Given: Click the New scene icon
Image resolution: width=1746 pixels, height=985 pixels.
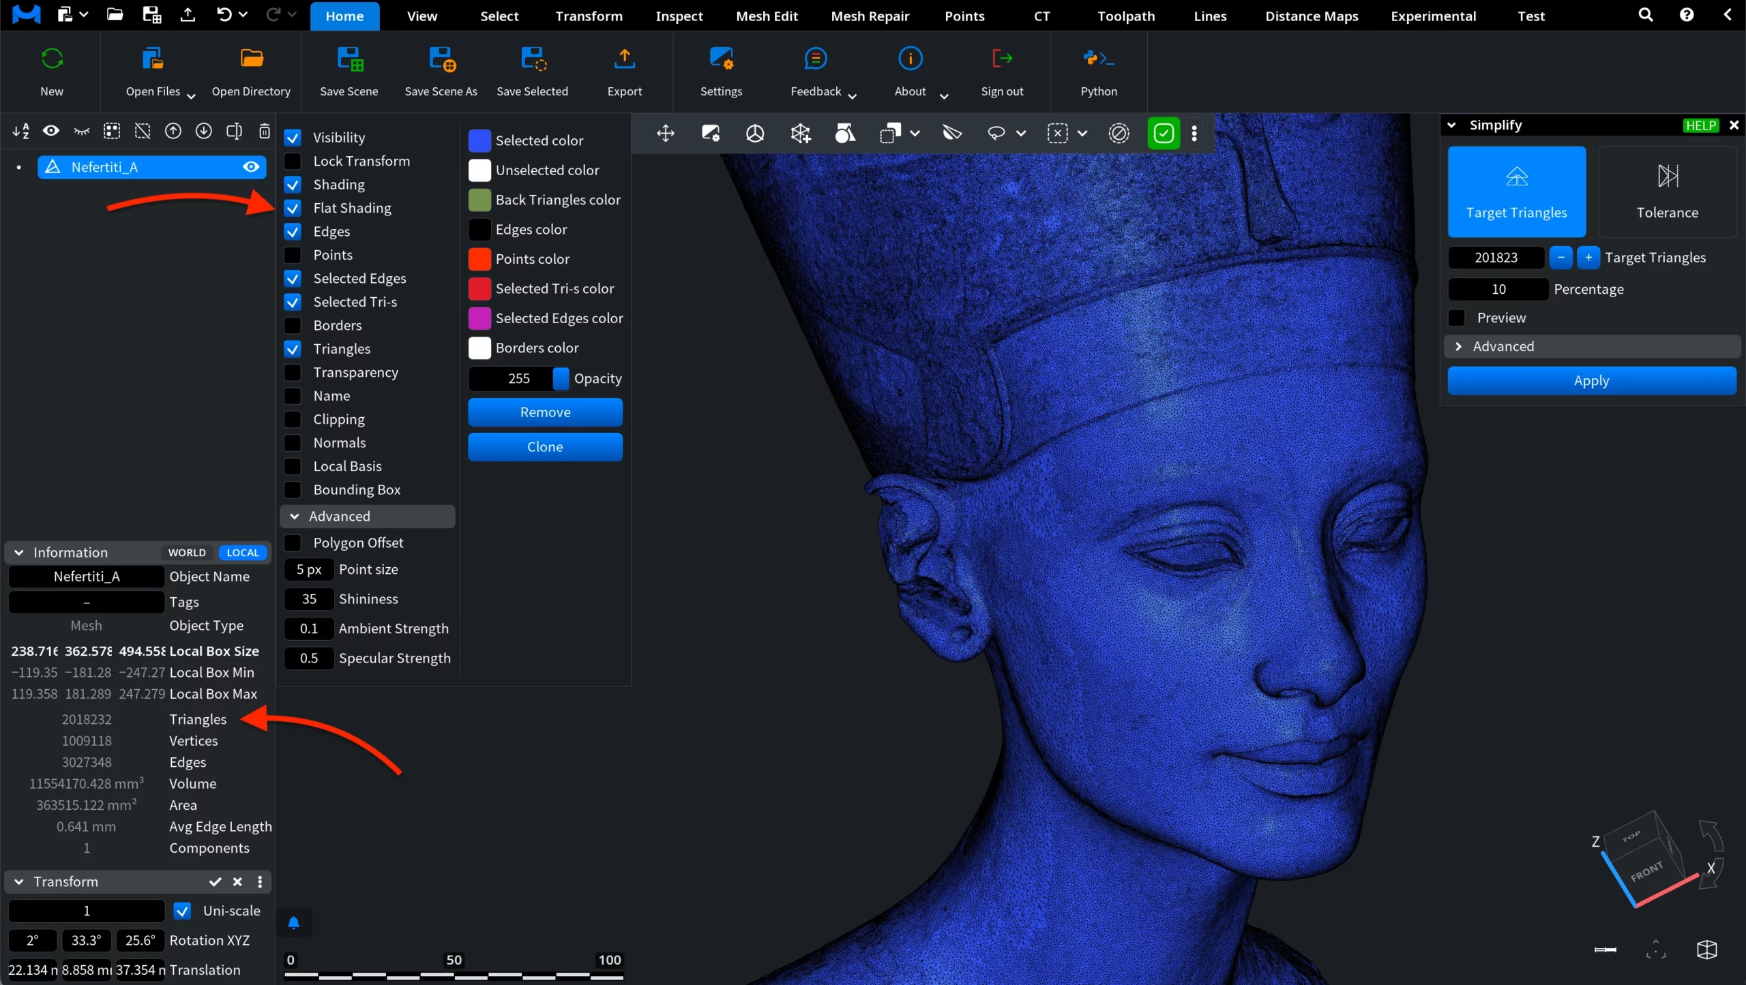Looking at the screenshot, I should coord(52,59).
